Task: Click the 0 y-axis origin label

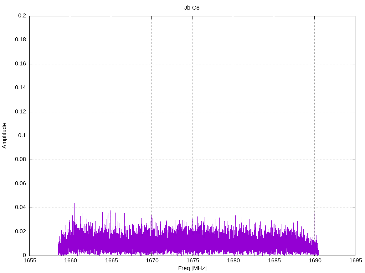Action: tap(24, 256)
